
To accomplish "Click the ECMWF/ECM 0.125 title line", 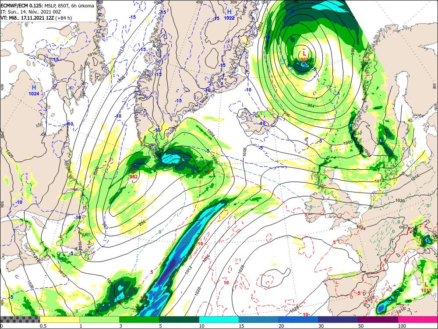I will (x=47, y=6).
